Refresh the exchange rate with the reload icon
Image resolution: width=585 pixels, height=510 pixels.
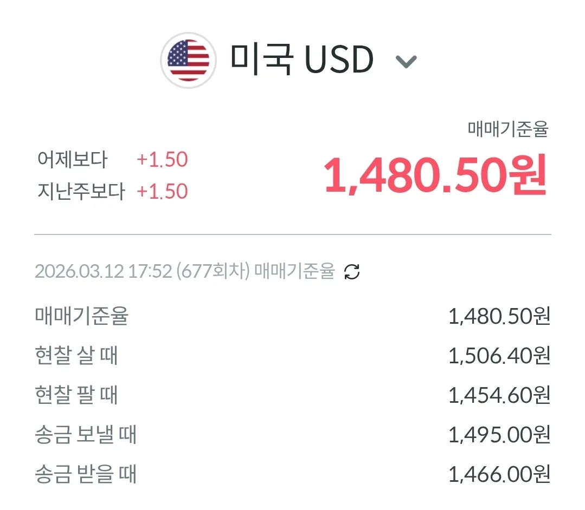click(352, 272)
